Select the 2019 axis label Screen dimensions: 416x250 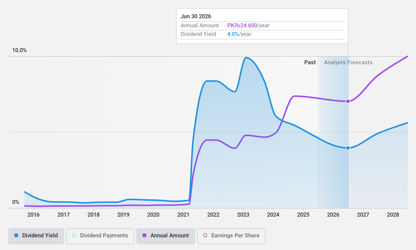(x=123, y=215)
